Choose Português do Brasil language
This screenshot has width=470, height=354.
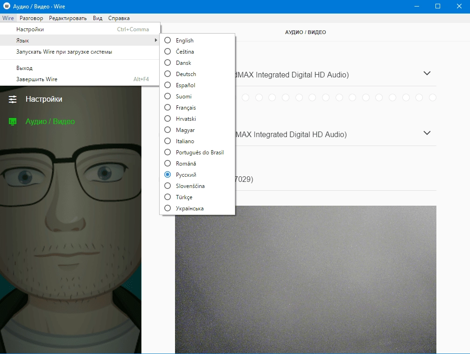click(197, 152)
